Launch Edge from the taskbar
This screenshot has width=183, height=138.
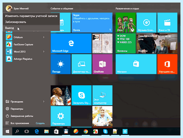click(x=37, y=132)
